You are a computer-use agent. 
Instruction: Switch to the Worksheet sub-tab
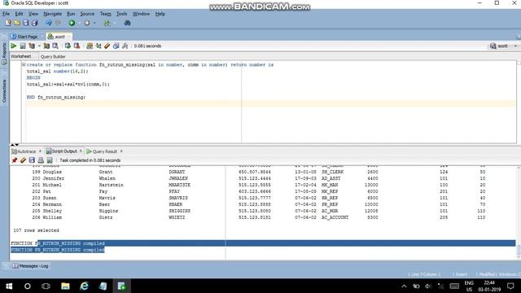[20, 56]
